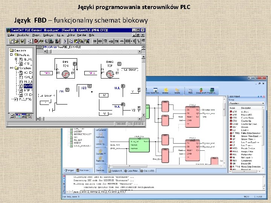Open the Datei menu in TwinCAT

click(x=11, y=35)
